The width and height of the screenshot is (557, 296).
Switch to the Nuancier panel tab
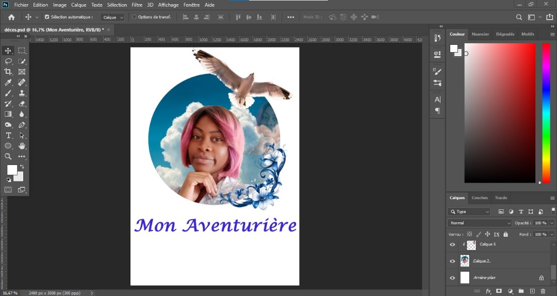pos(480,34)
